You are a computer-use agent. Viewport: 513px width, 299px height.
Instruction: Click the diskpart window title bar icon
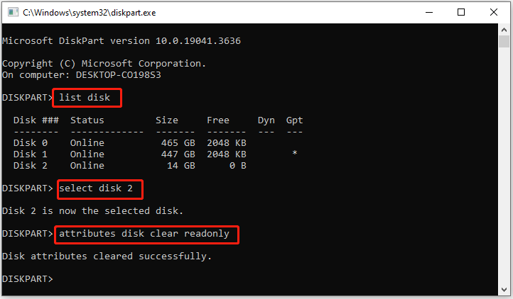coord(12,12)
